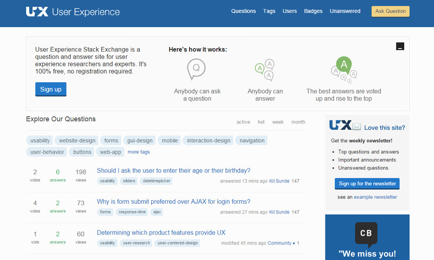Open the Badges nav item
Image resolution: width=434 pixels, height=260 pixels.
[x=313, y=11]
